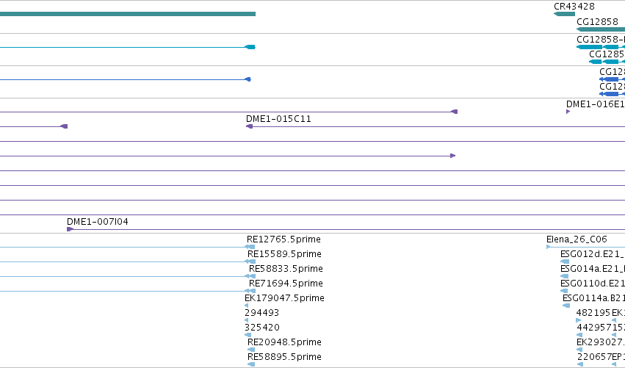Click the ESG012d.E21 EST feature
This screenshot has height=368, width=625.
[565, 262]
